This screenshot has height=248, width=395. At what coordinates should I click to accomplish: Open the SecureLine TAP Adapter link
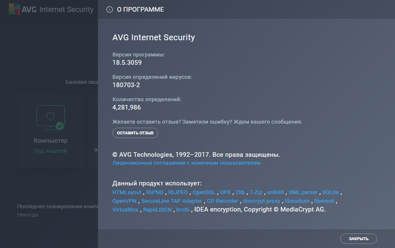(172, 201)
